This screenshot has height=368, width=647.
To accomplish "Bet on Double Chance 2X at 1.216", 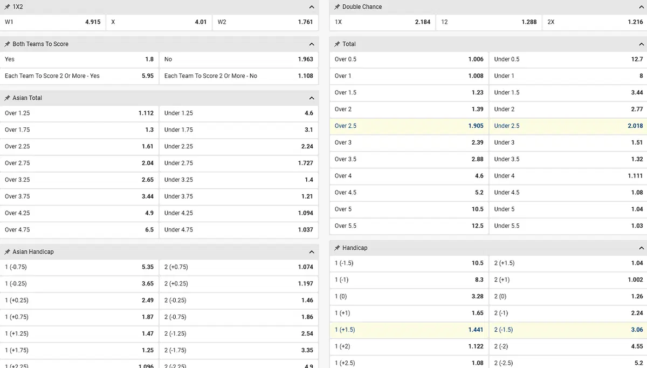I will [x=595, y=22].
